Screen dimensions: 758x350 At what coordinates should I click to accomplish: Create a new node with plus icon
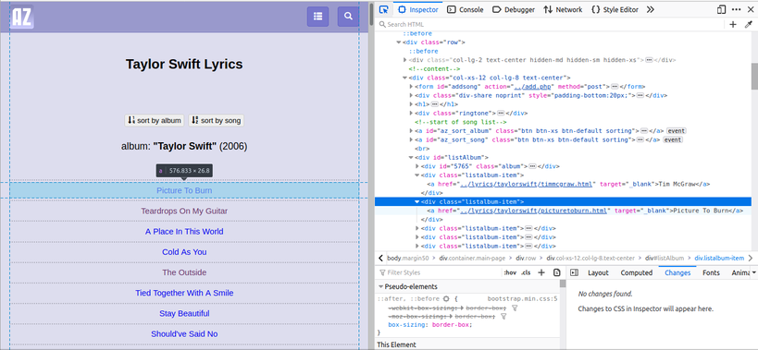point(733,25)
